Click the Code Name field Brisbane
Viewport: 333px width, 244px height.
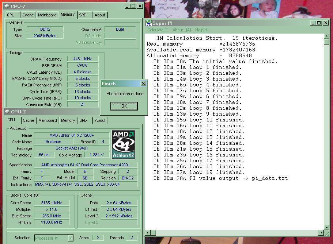53,142
